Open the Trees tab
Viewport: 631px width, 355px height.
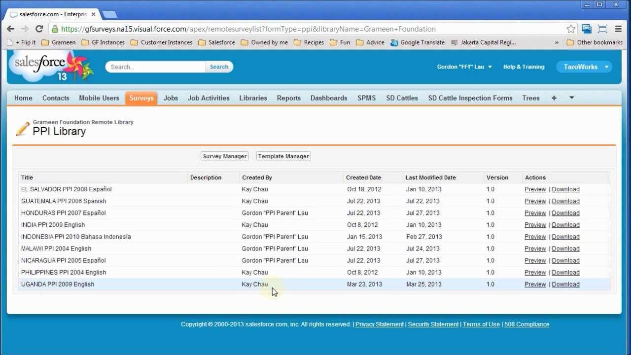pyautogui.click(x=531, y=98)
